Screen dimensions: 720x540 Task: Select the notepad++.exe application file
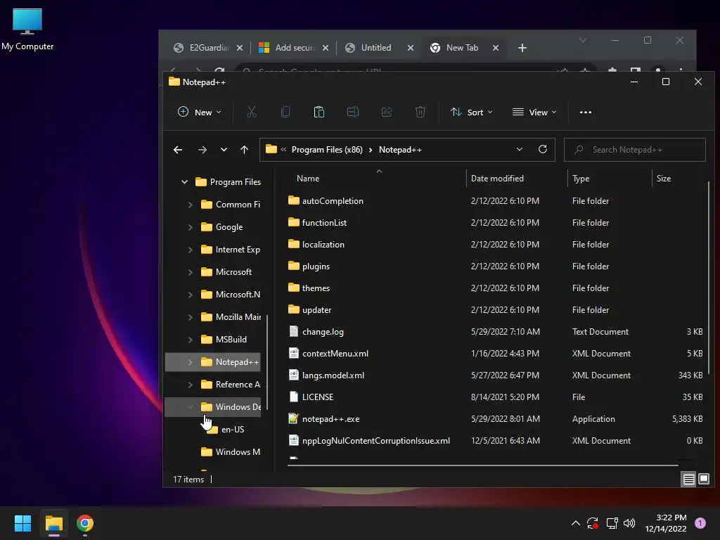(330, 419)
